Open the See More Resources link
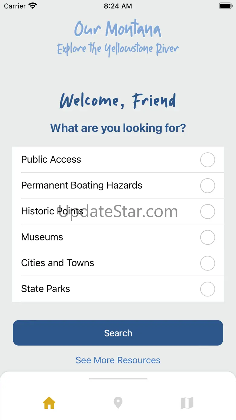 click(118, 360)
